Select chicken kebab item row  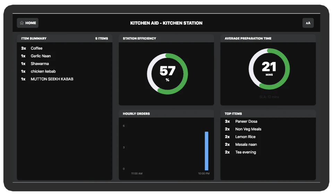coord(65,71)
